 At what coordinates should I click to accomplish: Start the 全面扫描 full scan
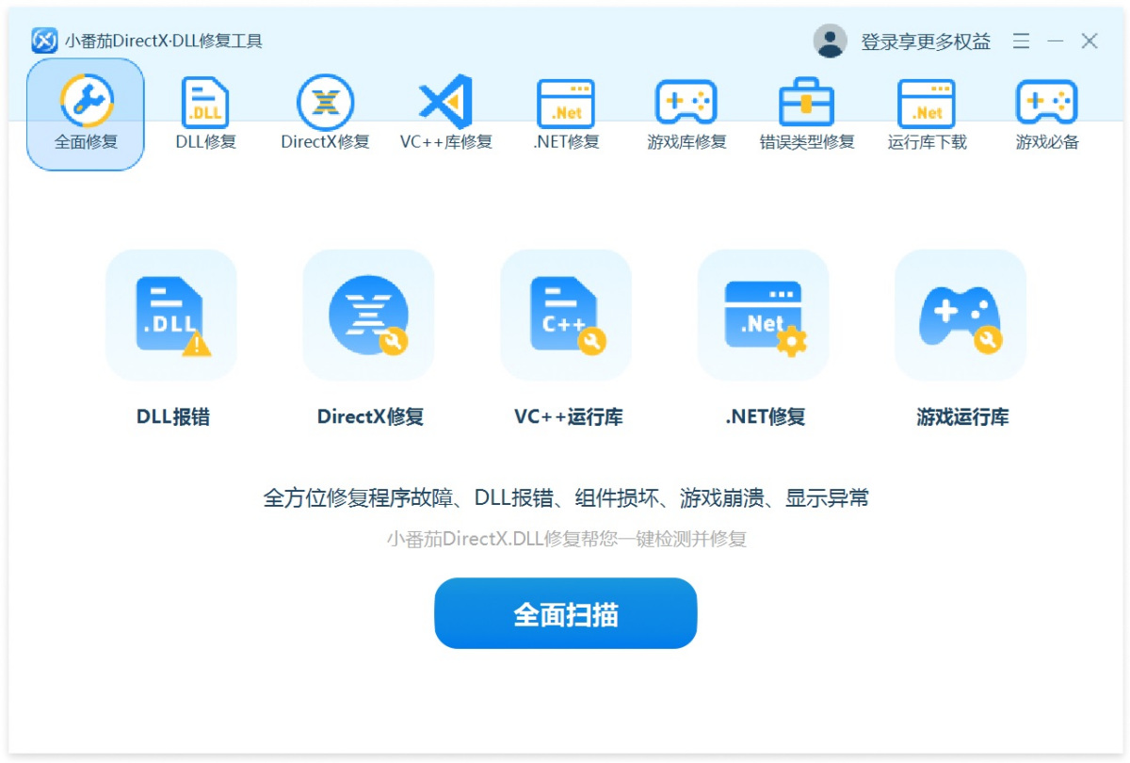[565, 613]
